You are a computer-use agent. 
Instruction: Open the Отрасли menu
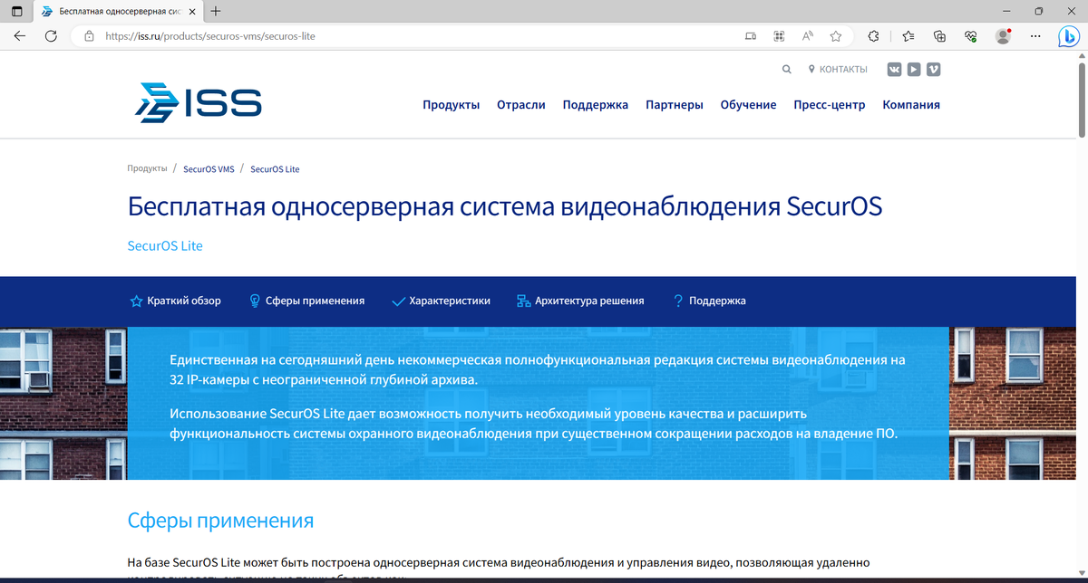(521, 104)
